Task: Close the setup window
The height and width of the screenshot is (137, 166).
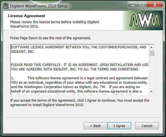Action: (155, 5)
